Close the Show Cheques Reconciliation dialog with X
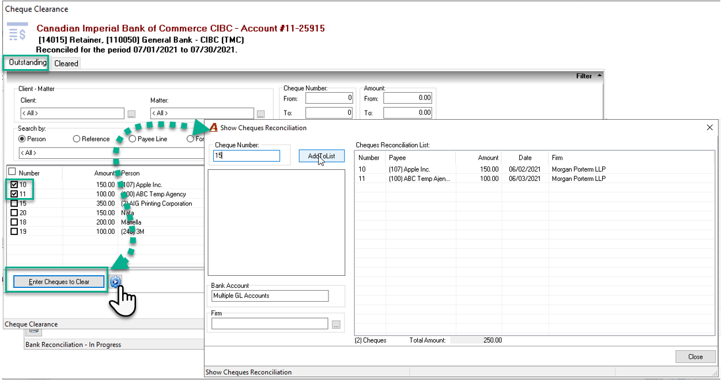Screen dimensions: 722x380 coord(710,128)
